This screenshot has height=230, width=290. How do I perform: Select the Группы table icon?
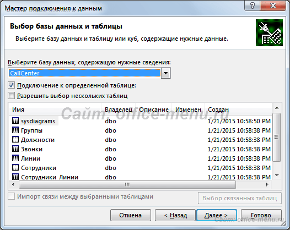click(x=15, y=130)
